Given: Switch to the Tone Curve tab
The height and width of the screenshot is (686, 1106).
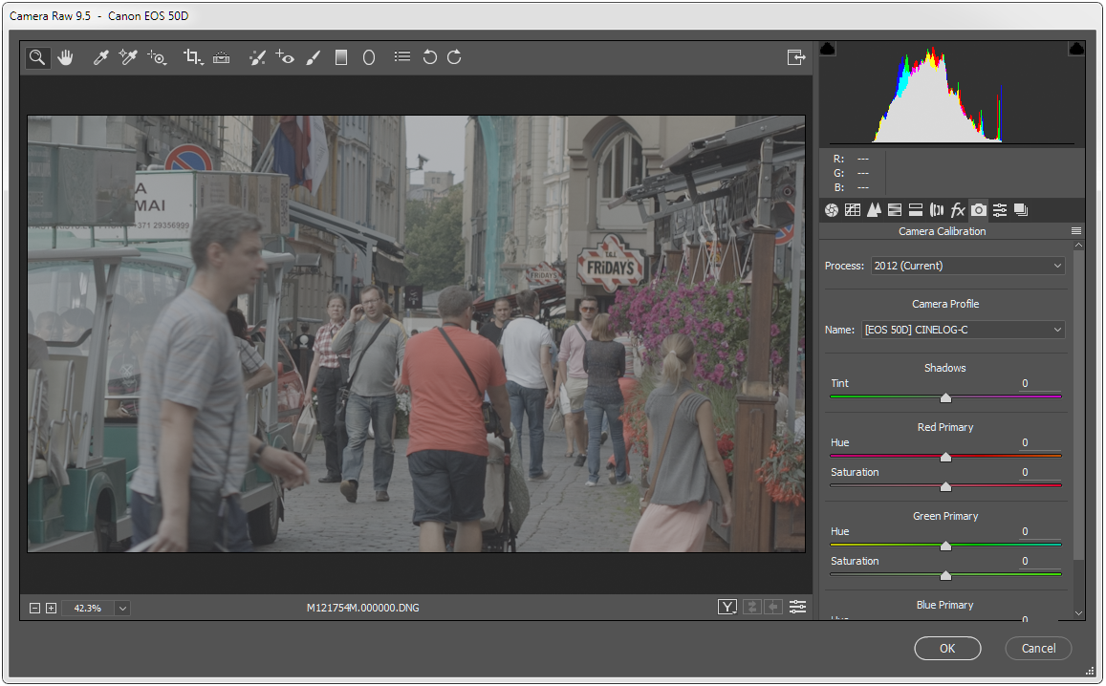Looking at the screenshot, I should pos(853,210).
